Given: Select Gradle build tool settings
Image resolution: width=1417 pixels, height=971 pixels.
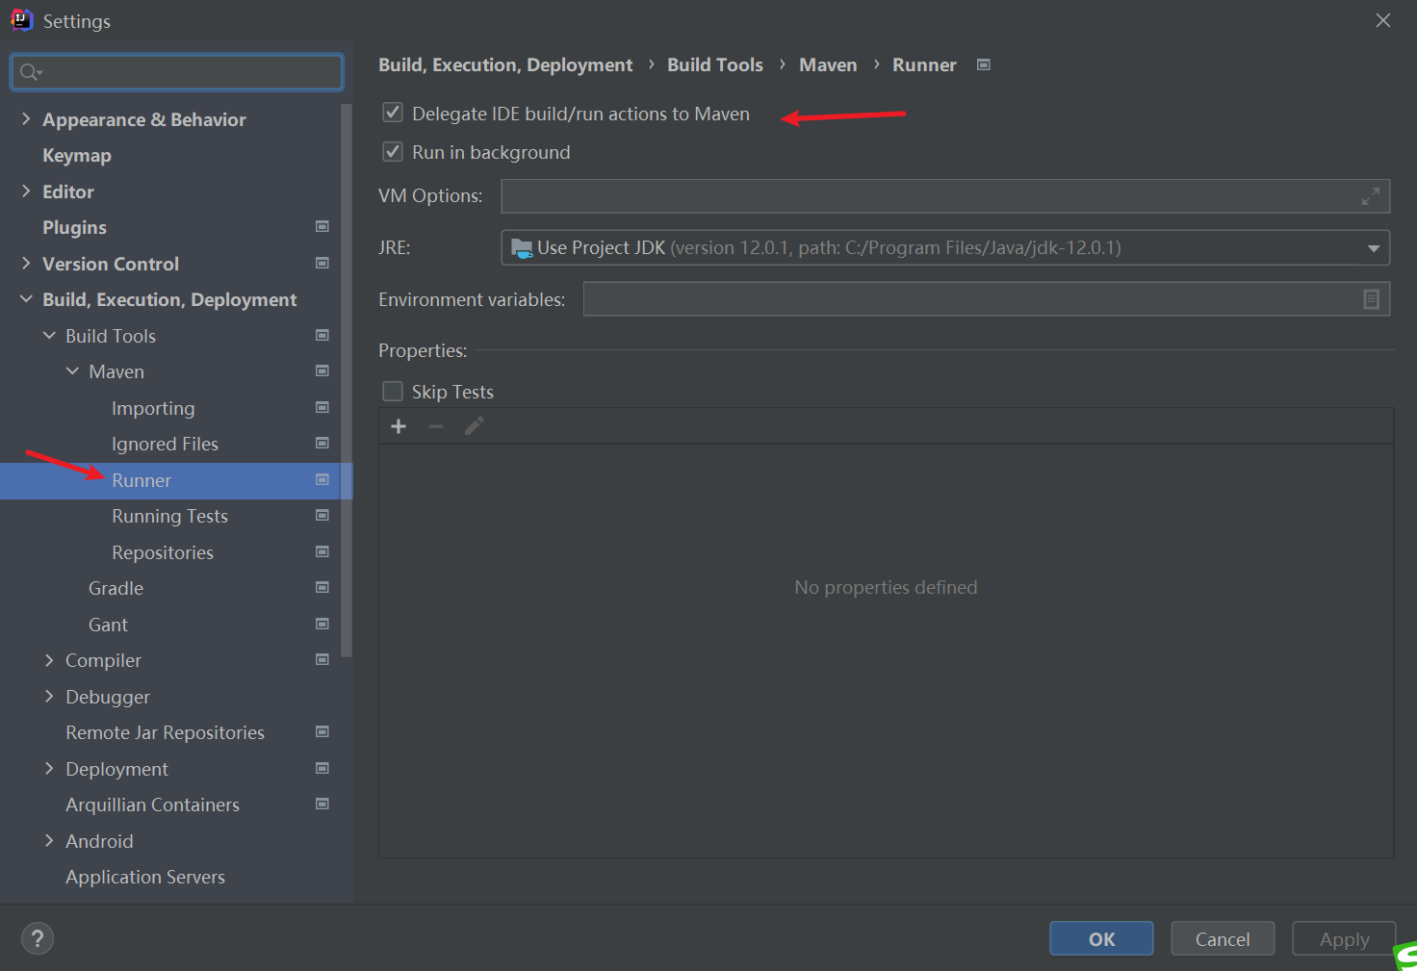Looking at the screenshot, I should (x=116, y=588).
